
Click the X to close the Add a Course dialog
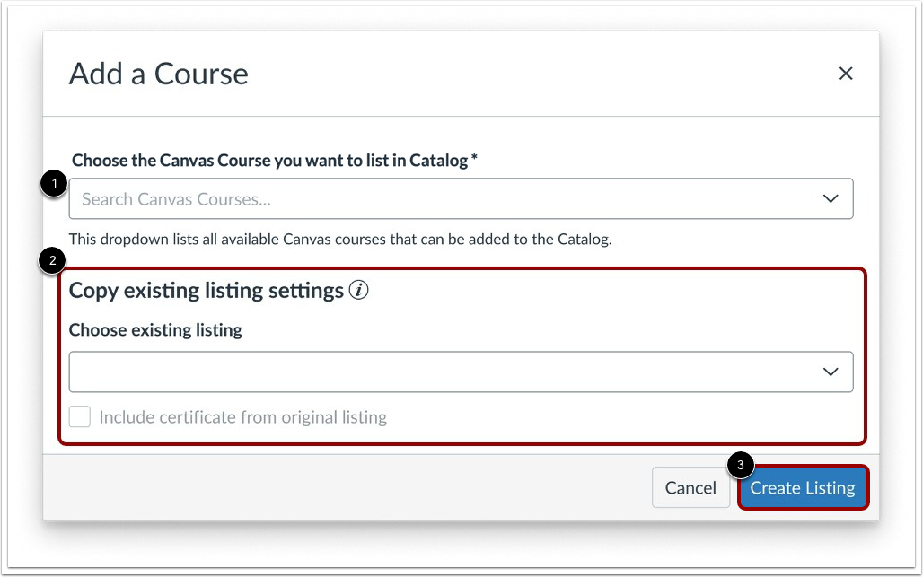click(845, 74)
